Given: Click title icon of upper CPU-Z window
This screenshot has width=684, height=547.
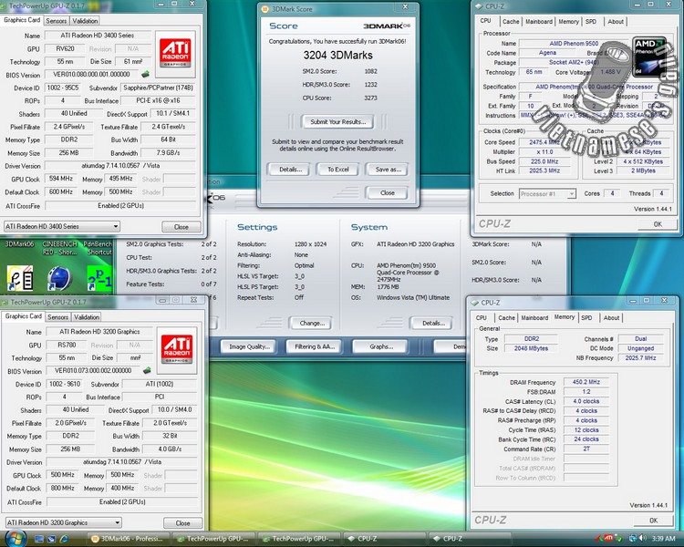Looking at the screenshot, I should coord(479,6).
